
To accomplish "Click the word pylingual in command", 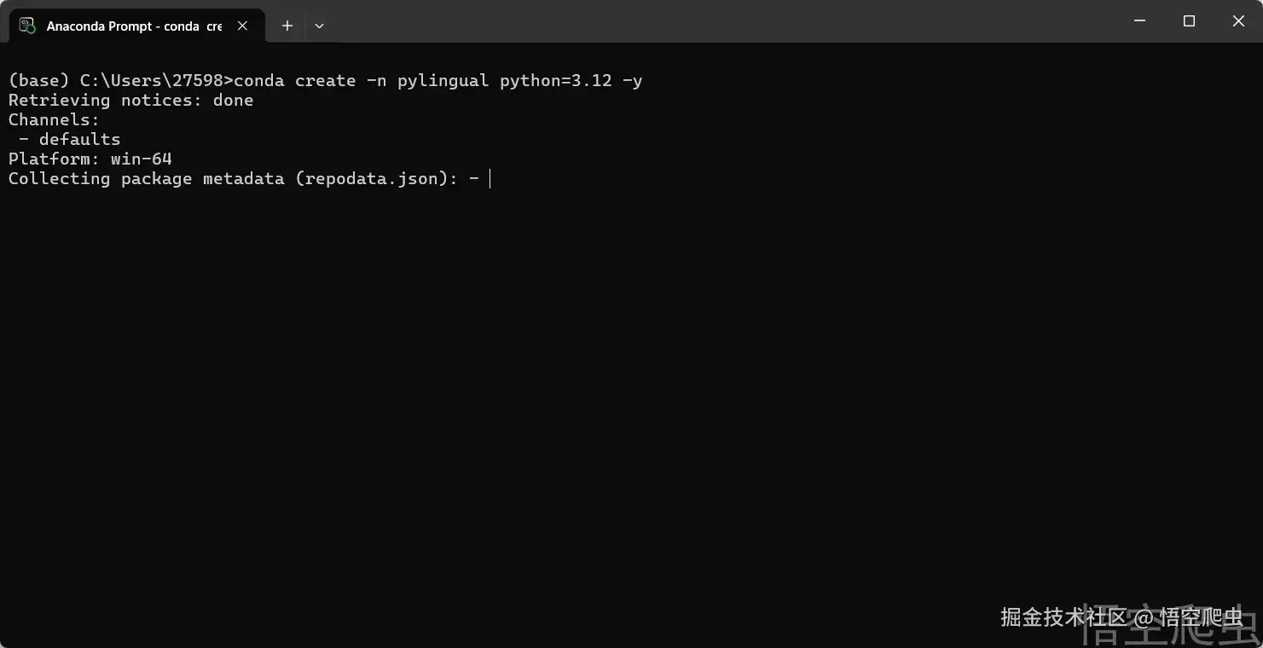I will tap(443, 81).
